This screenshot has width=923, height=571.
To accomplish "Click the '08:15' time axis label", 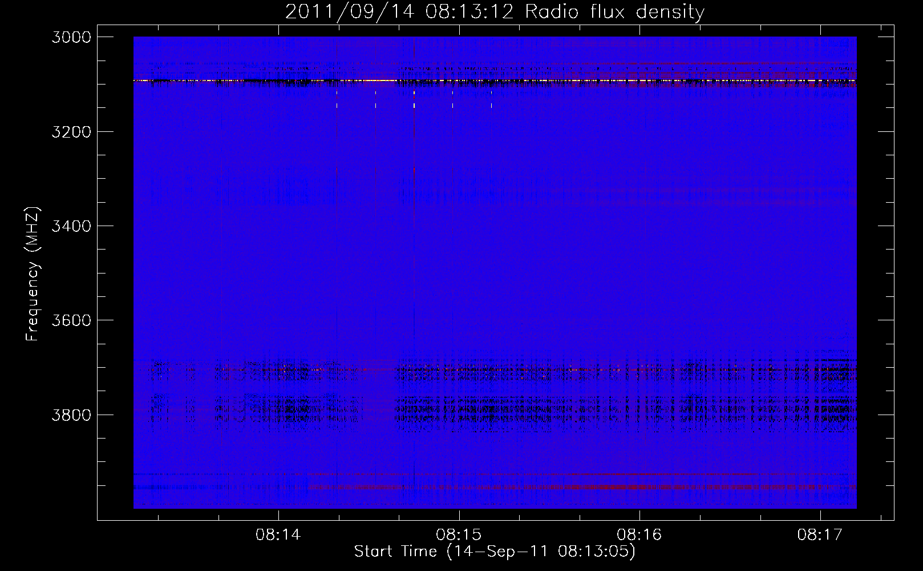I will click(x=459, y=535).
